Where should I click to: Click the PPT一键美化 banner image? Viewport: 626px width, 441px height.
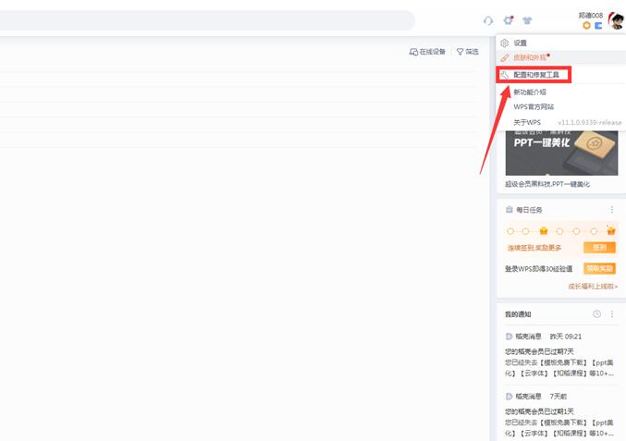[x=561, y=153]
